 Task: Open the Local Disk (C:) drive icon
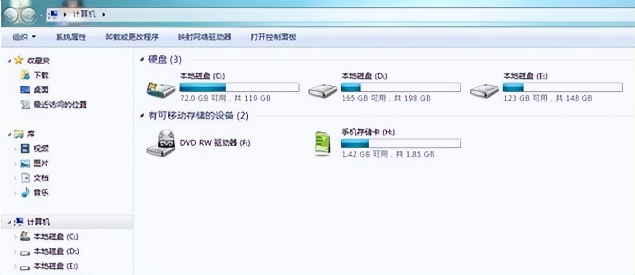tap(161, 90)
